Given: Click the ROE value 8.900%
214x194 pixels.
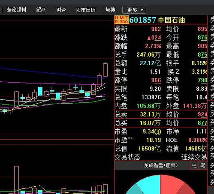Looking at the screenshot, I should pos(198,140).
